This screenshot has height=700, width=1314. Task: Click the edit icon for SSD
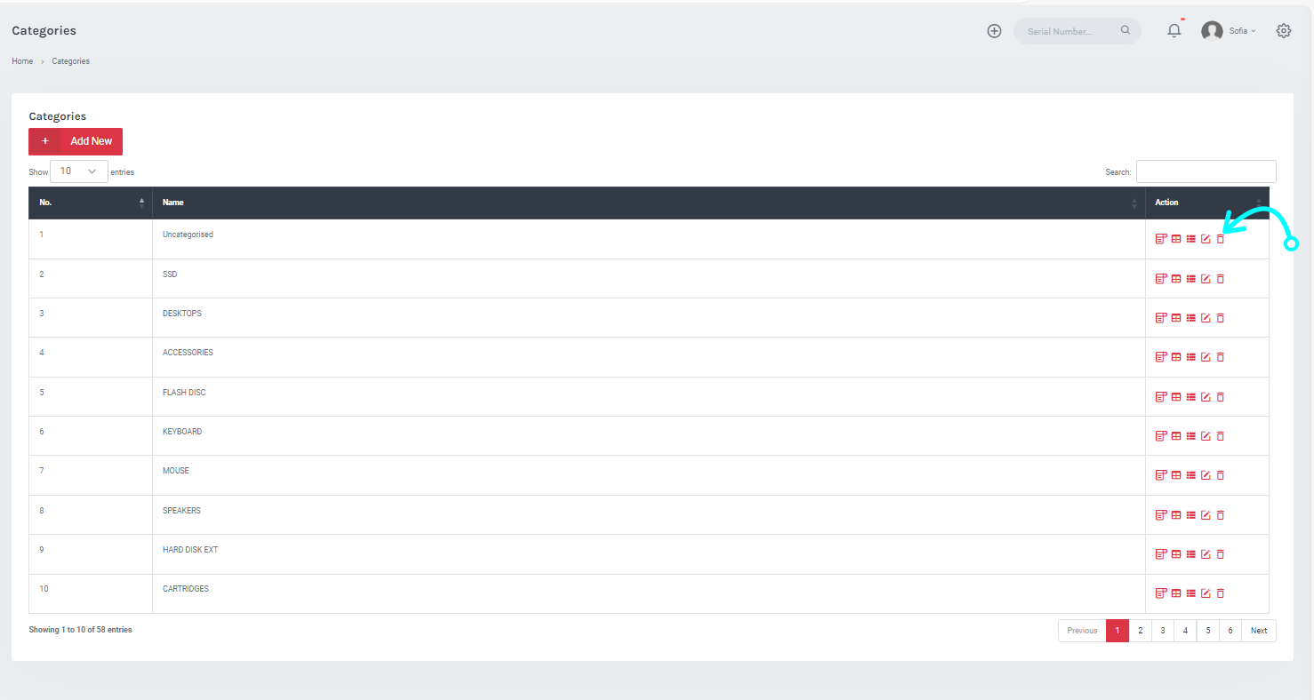point(1206,279)
